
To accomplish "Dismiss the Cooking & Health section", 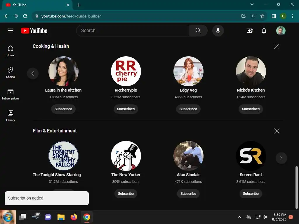I will click(277, 46).
